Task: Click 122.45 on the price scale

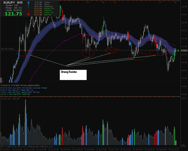Action: (x=184, y=23)
